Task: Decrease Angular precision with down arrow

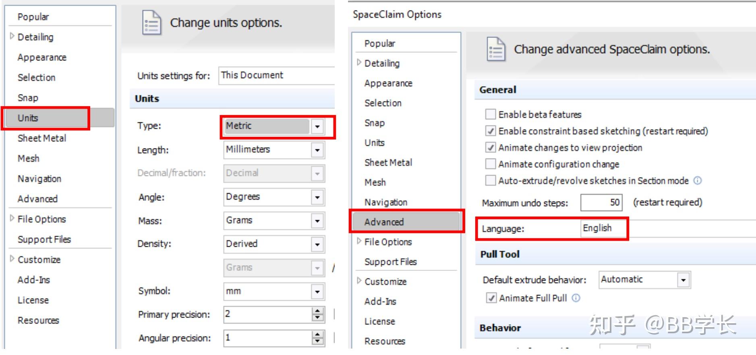Action: coord(318,341)
